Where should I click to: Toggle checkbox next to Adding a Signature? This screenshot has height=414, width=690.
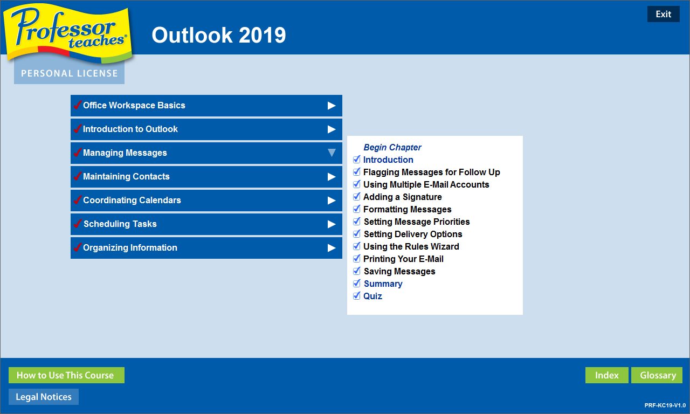pyautogui.click(x=356, y=197)
